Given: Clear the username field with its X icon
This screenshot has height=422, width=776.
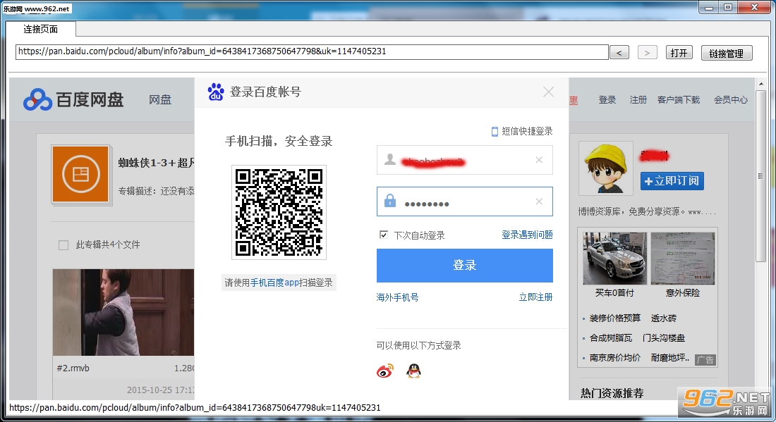Looking at the screenshot, I should (x=539, y=160).
